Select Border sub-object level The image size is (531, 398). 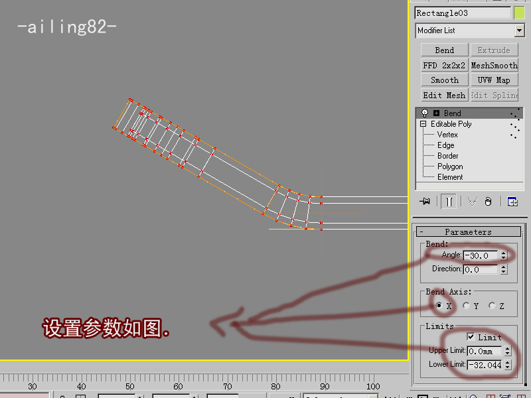[447, 156]
